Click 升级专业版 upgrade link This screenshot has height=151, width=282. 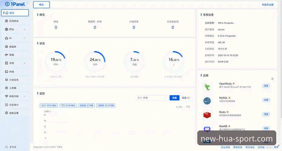(268, 5)
